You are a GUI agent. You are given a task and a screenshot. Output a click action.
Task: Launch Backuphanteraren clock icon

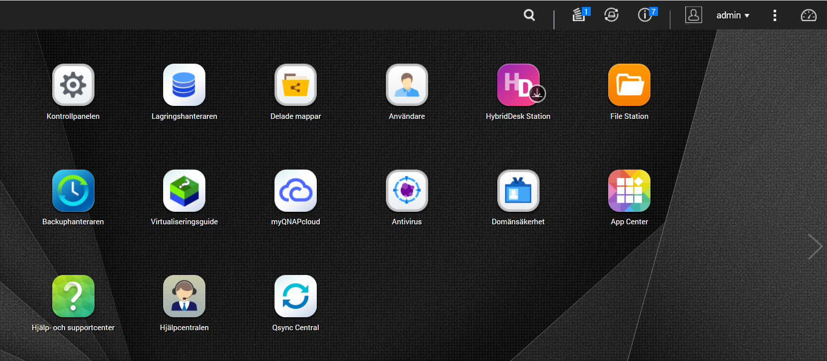(x=73, y=190)
